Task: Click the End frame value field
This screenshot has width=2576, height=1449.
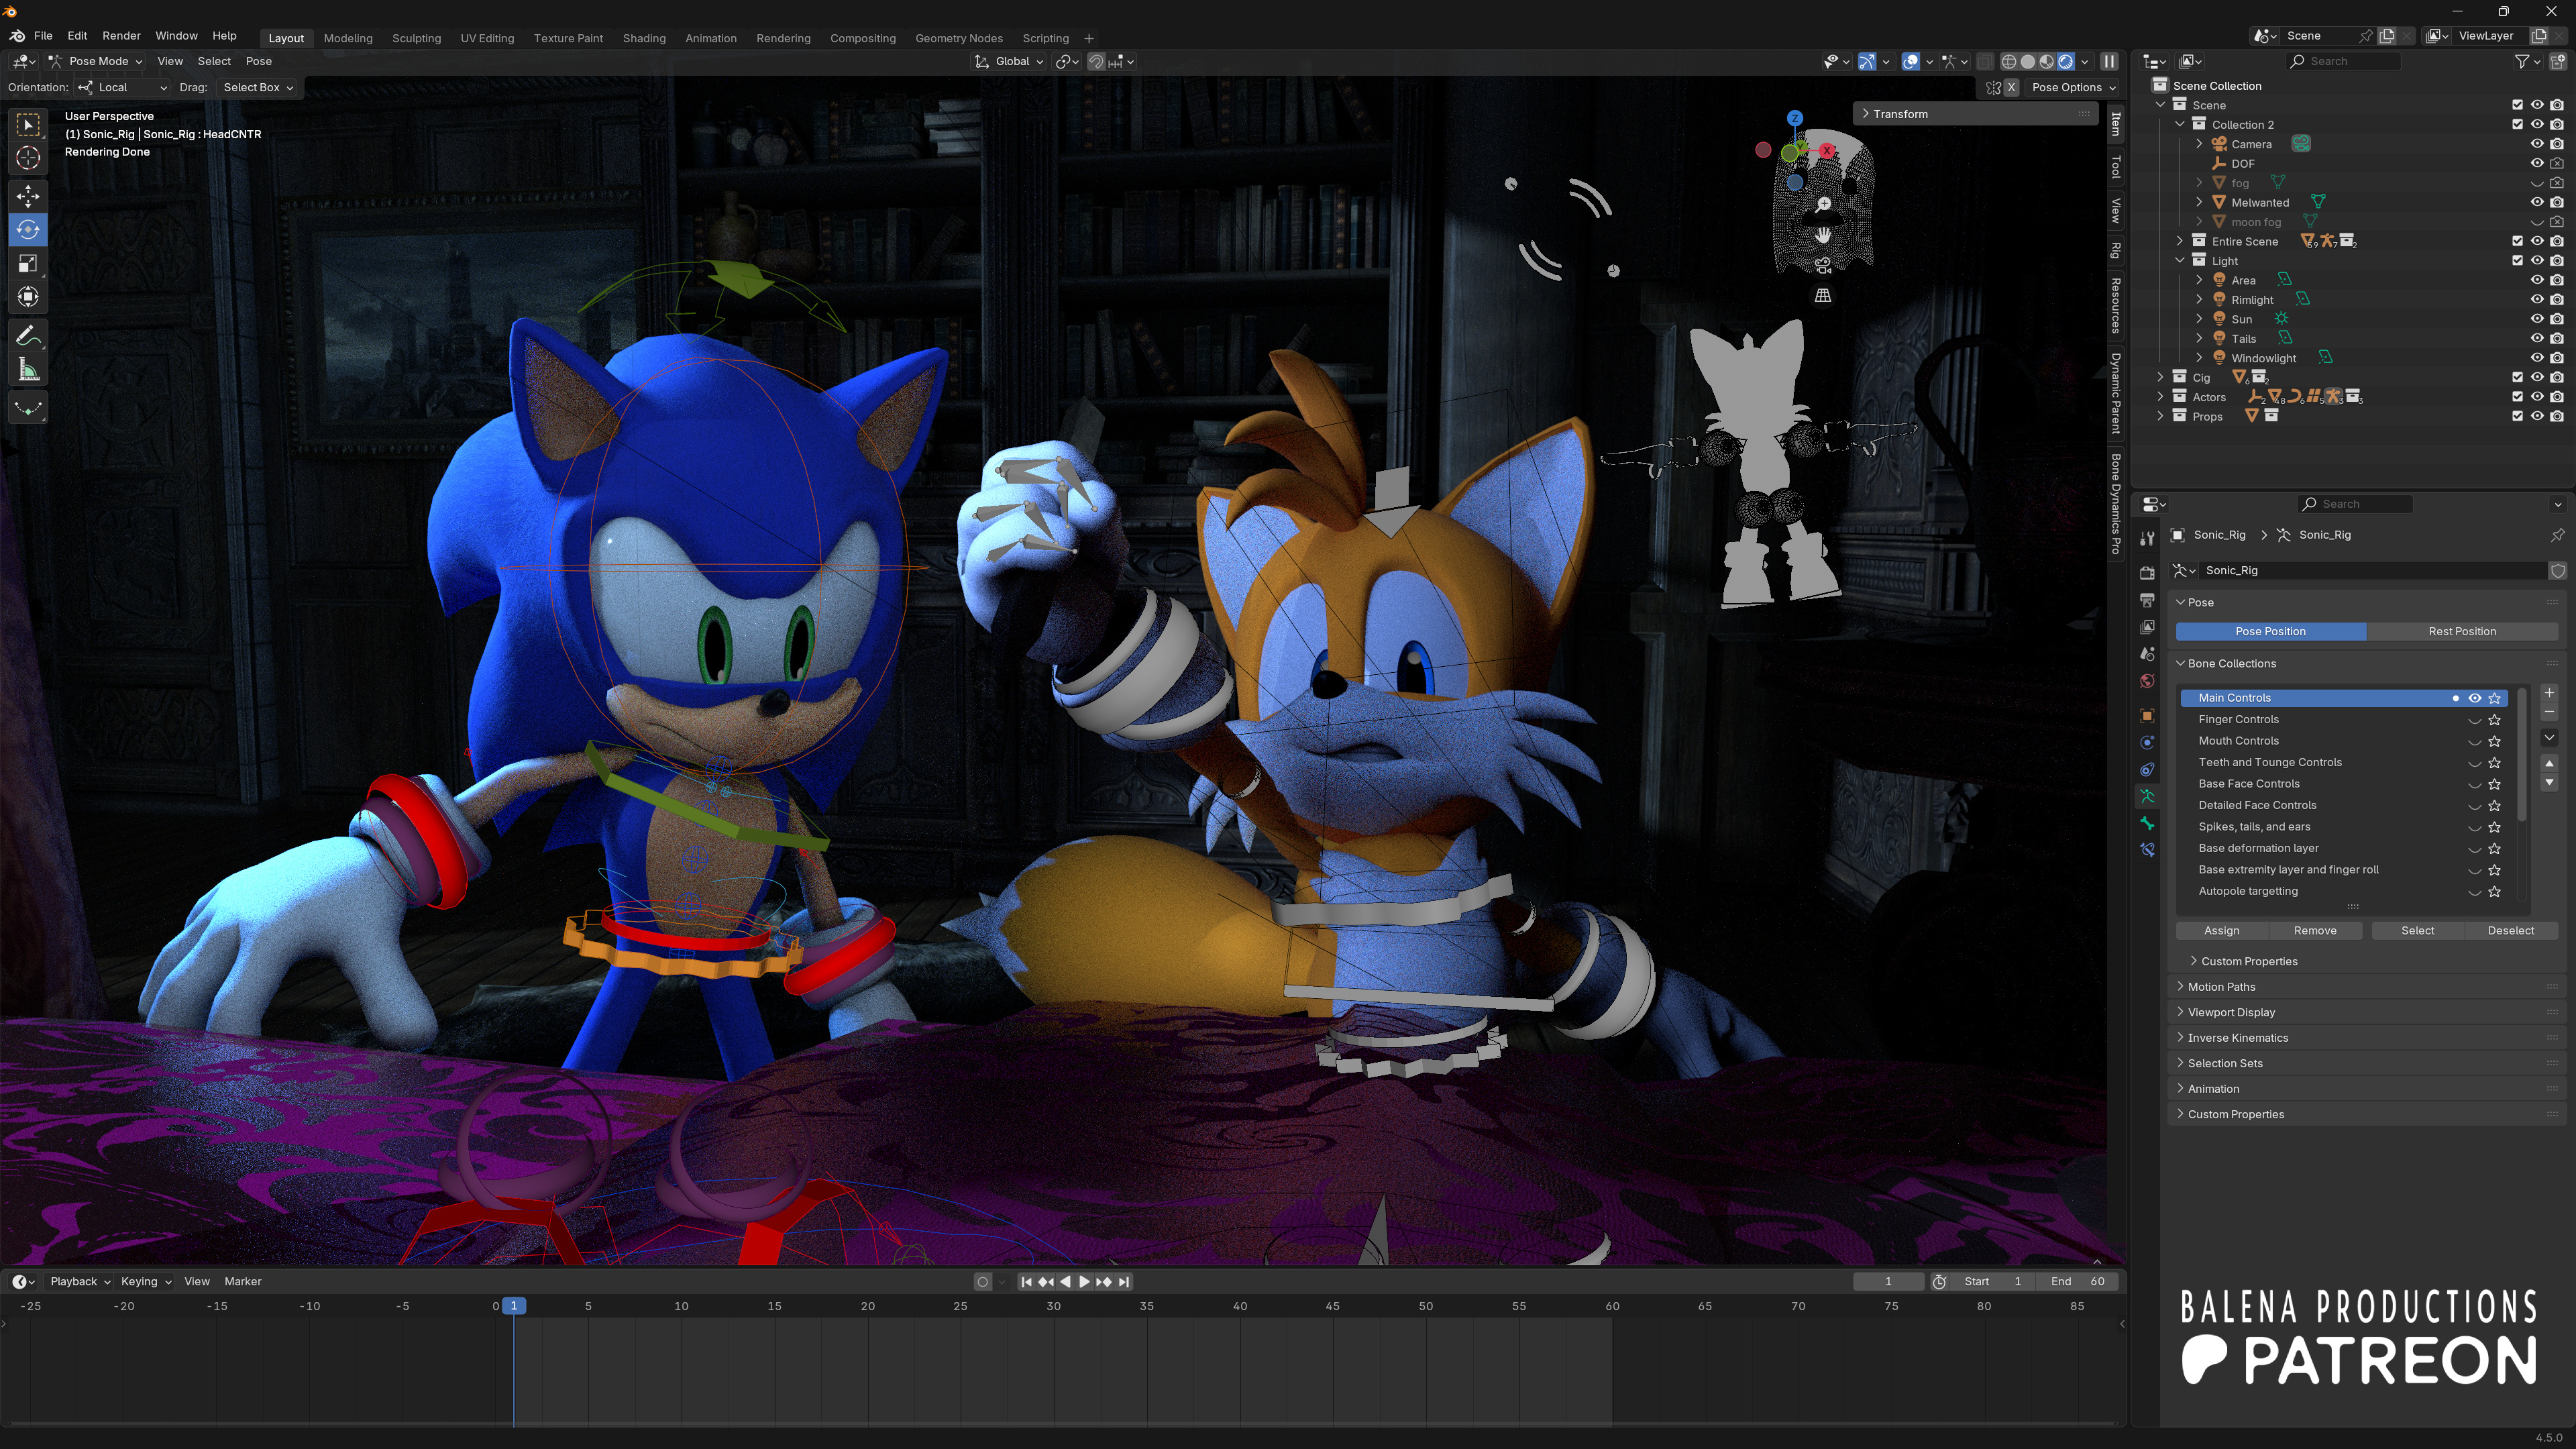Action: (x=2077, y=1281)
